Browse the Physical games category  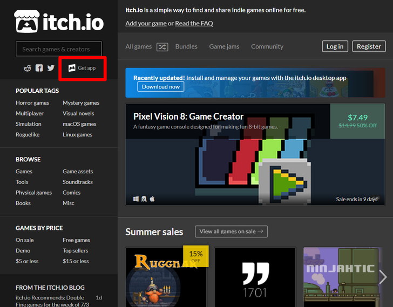(33, 193)
